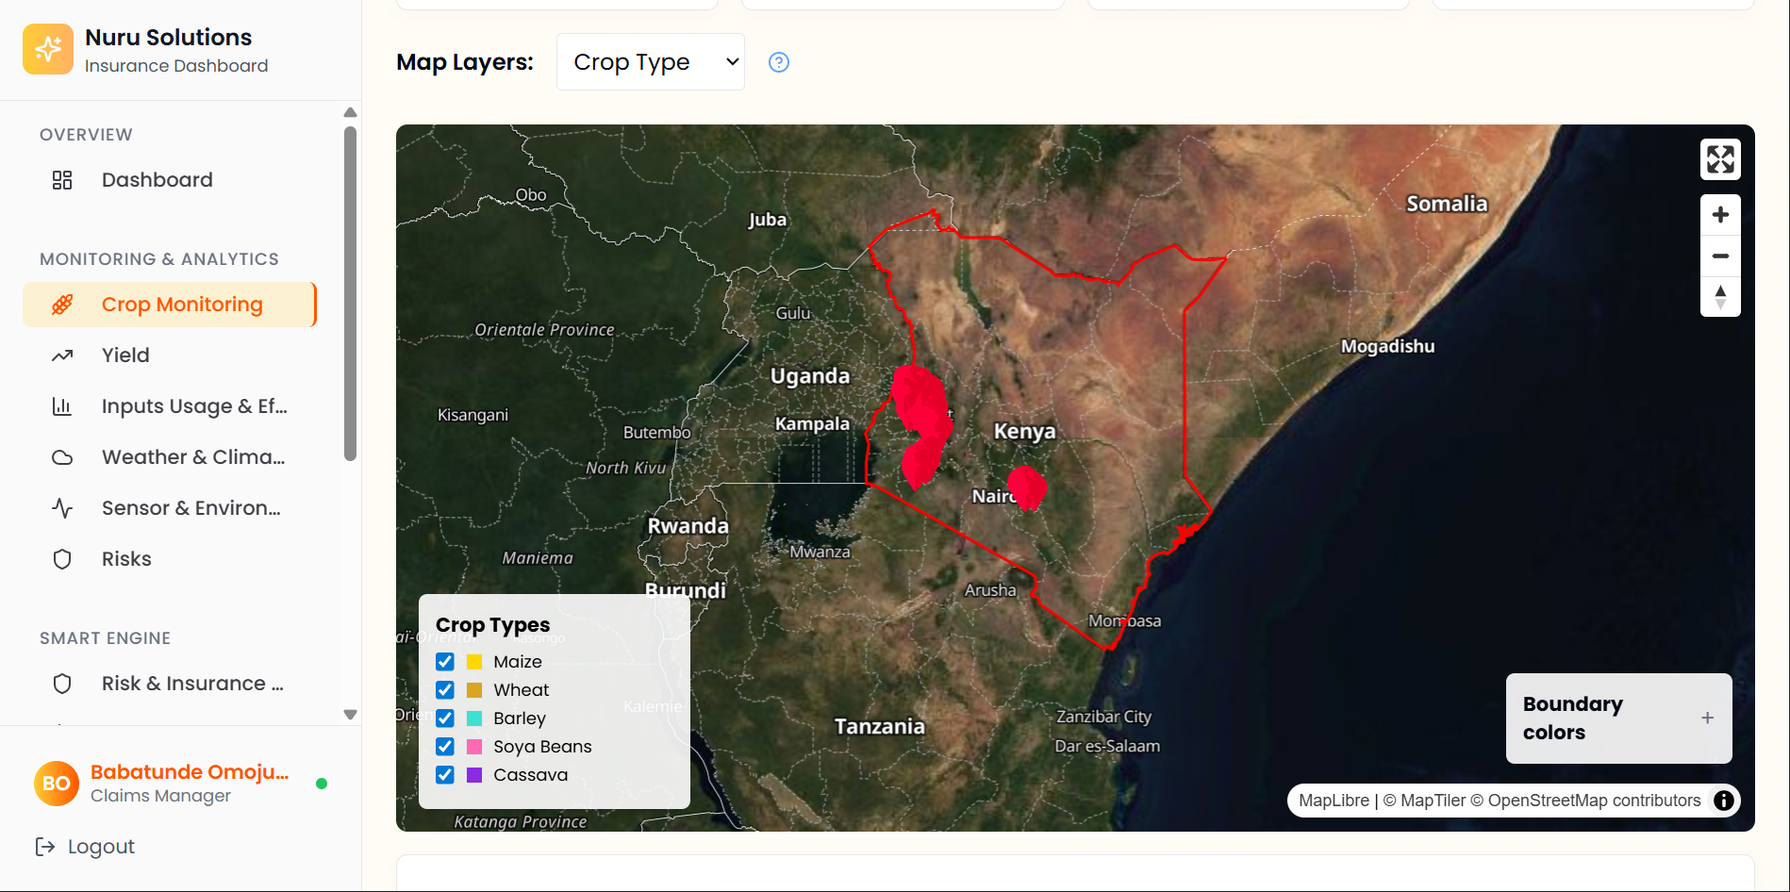
Task: Click the map fullscreen toggle icon
Action: 1720,159
